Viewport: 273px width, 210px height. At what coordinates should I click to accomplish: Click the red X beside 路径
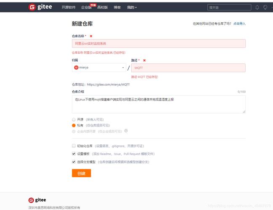coord(144,60)
